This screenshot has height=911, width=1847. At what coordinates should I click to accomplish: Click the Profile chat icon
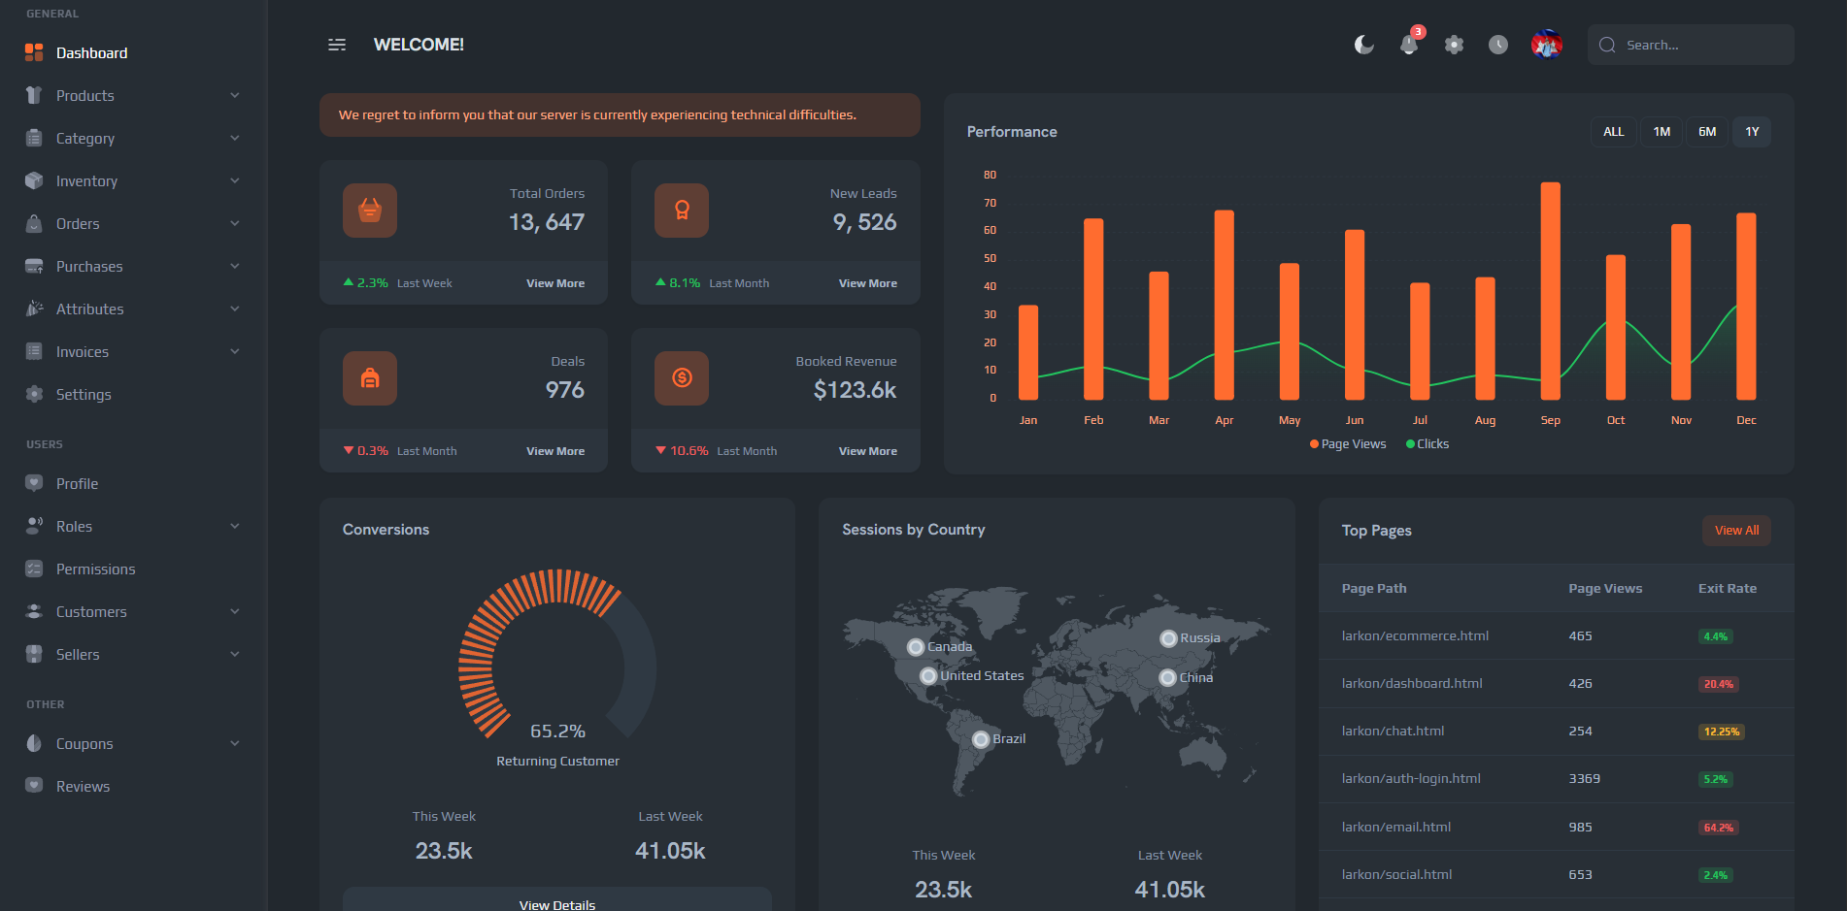click(34, 483)
